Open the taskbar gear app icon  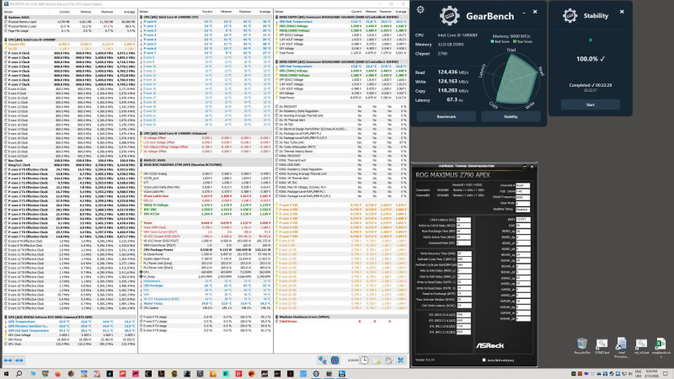pos(316,374)
